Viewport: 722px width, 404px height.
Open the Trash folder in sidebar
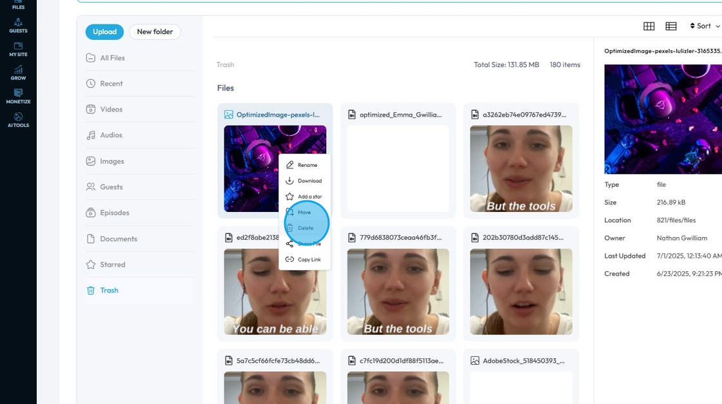coord(140,291)
